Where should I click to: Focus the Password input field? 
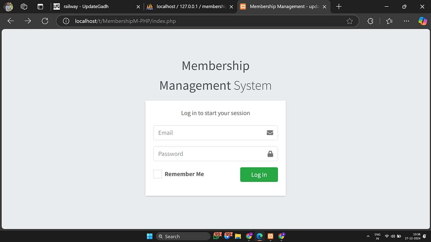[208, 154]
